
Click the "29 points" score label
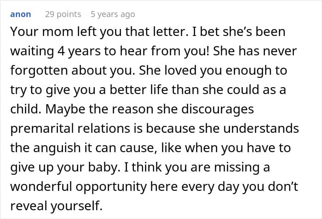click(63, 14)
